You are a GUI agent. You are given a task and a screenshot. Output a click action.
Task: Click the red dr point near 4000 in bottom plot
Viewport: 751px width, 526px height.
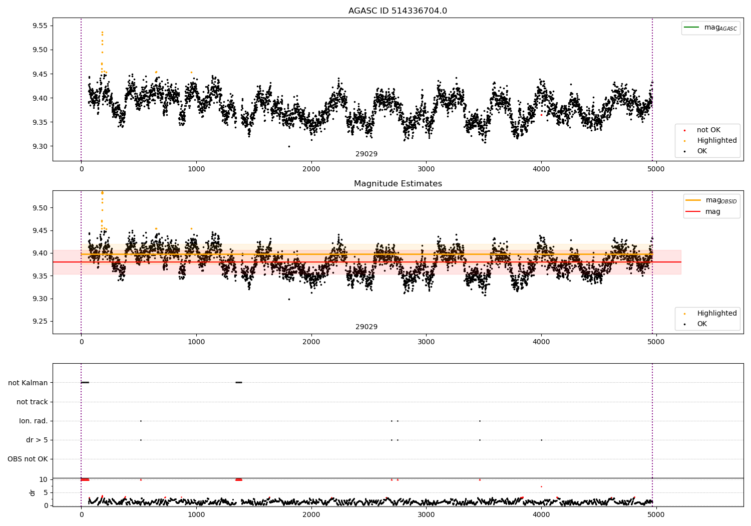[541, 486]
